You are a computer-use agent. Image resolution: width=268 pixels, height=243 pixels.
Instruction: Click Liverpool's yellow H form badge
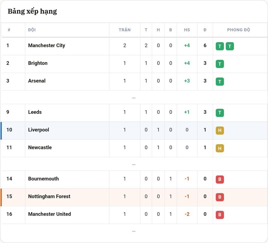220,131
